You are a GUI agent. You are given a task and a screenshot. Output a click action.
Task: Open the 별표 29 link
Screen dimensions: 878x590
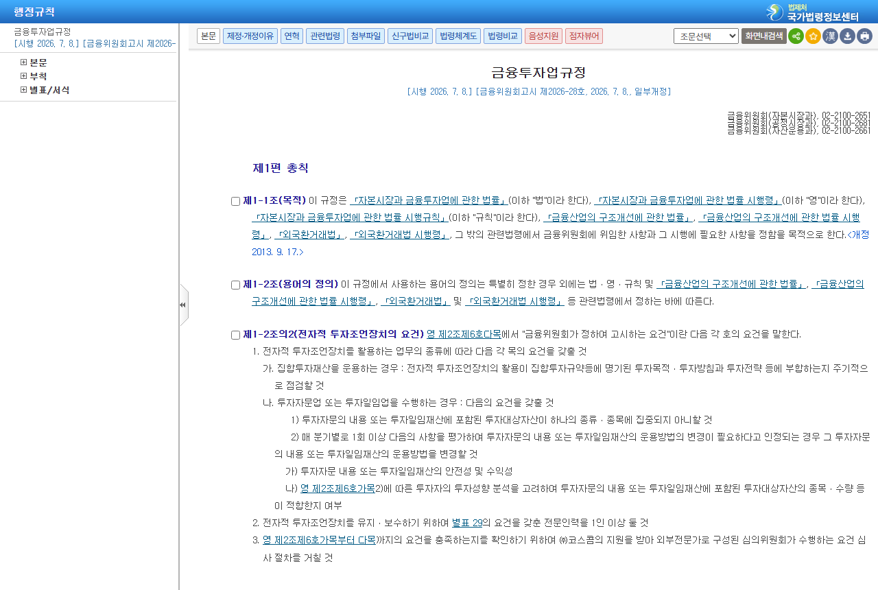coord(467,523)
